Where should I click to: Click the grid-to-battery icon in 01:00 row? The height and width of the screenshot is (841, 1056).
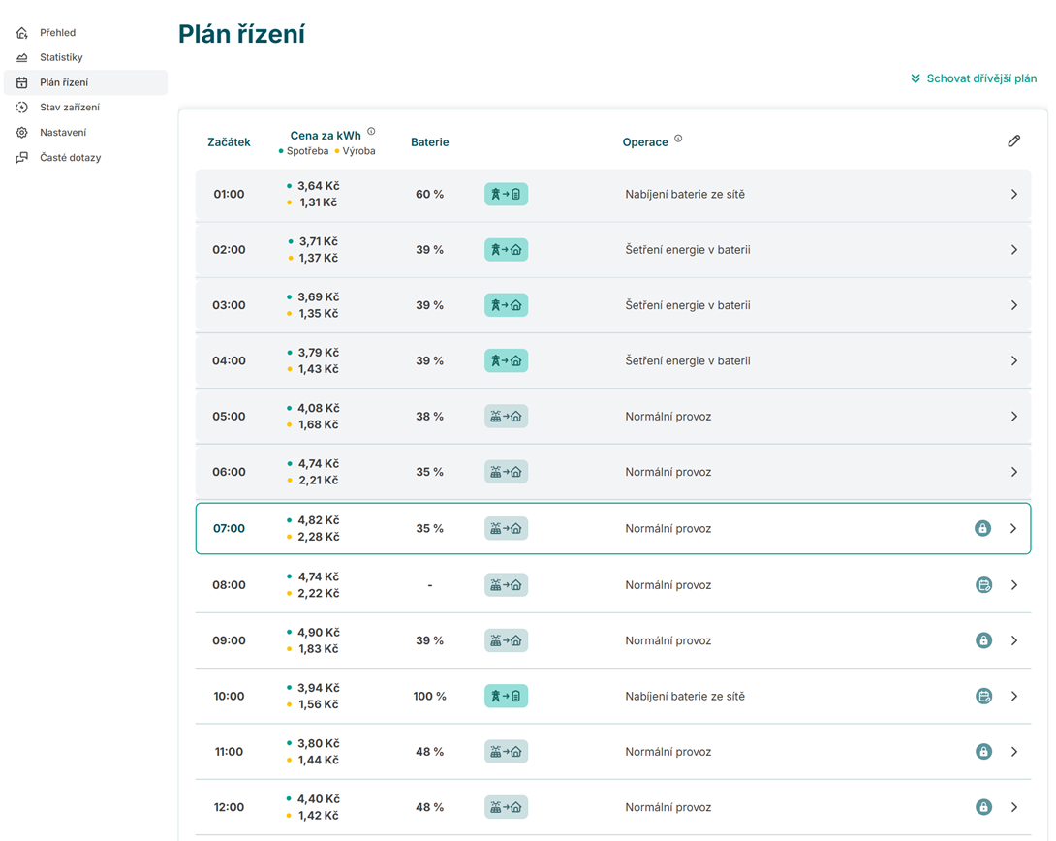click(x=506, y=195)
